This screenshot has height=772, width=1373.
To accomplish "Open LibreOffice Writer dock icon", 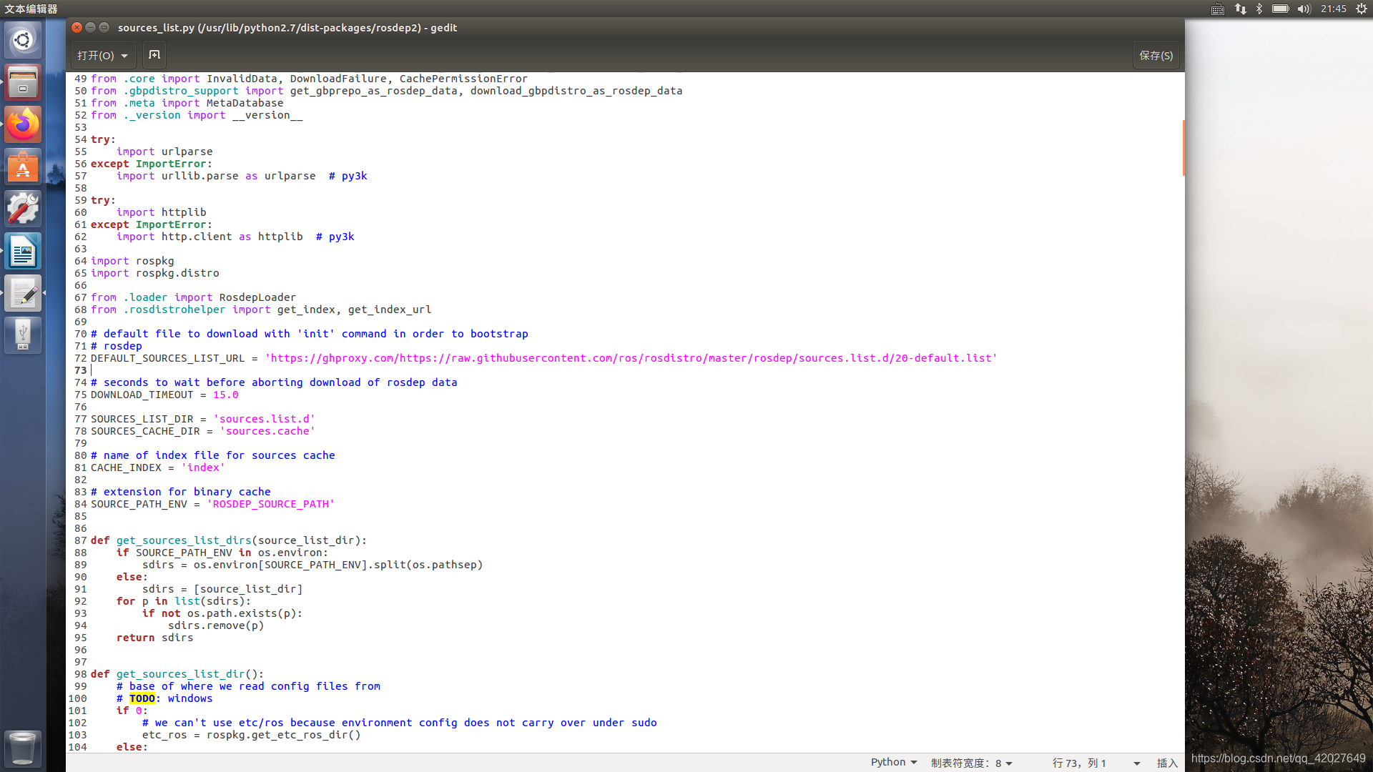I will tap(23, 251).
